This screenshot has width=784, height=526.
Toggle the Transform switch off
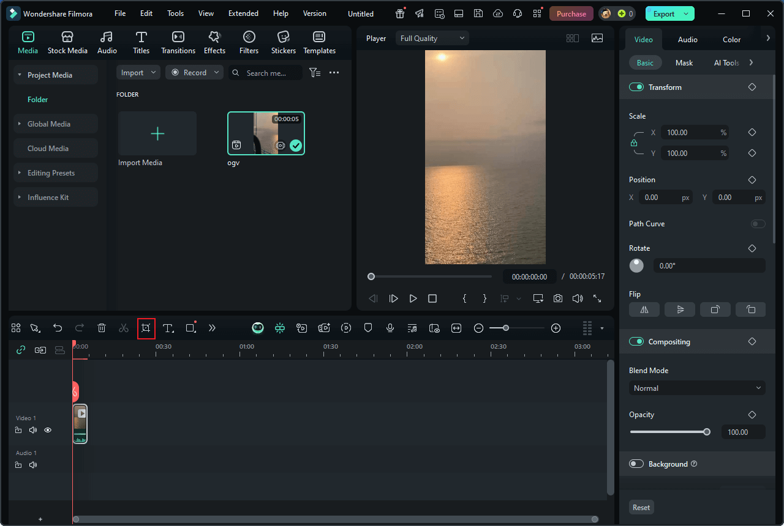[x=636, y=87]
